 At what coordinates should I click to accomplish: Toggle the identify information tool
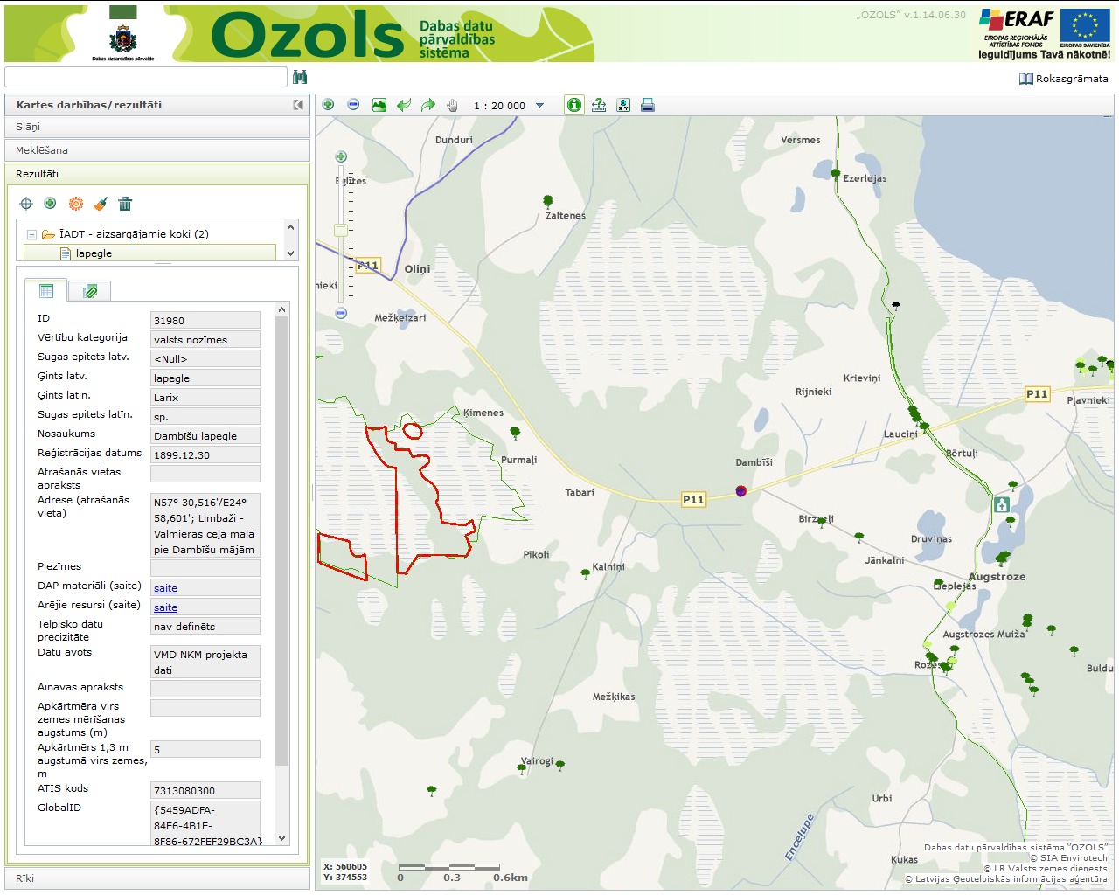click(x=574, y=105)
